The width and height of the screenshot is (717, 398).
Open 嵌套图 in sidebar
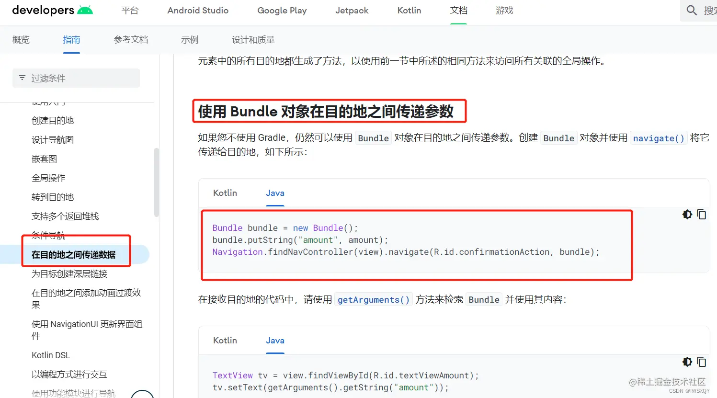pyautogui.click(x=44, y=159)
